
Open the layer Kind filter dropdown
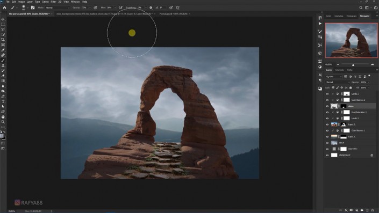click(334, 77)
